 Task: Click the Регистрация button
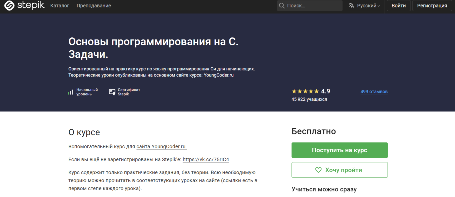[x=432, y=5]
